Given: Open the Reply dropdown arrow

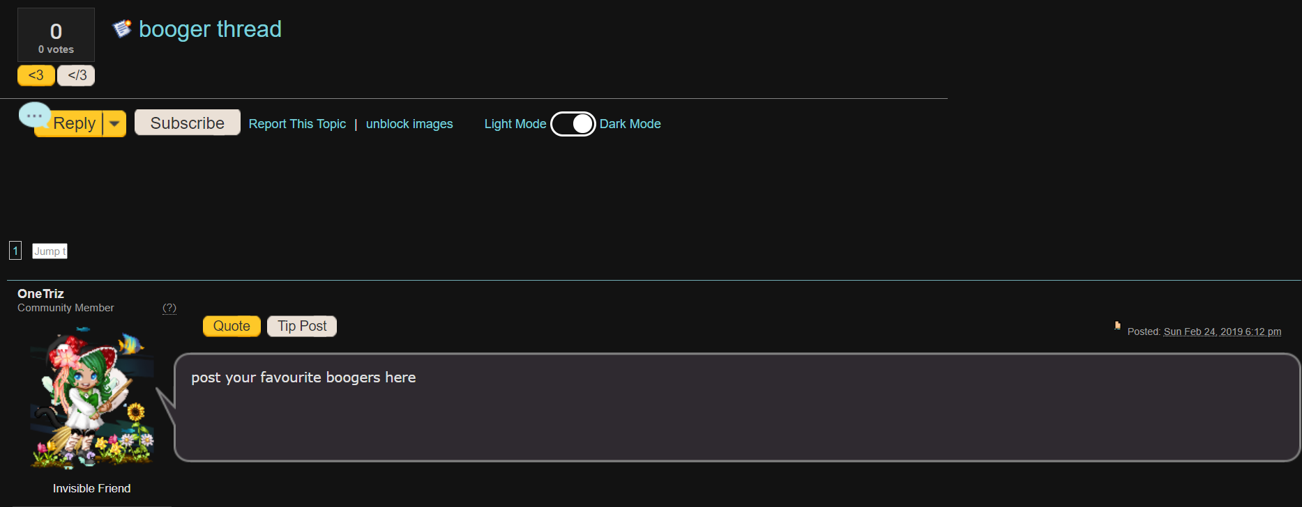Looking at the screenshot, I should click(x=114, y=124).
